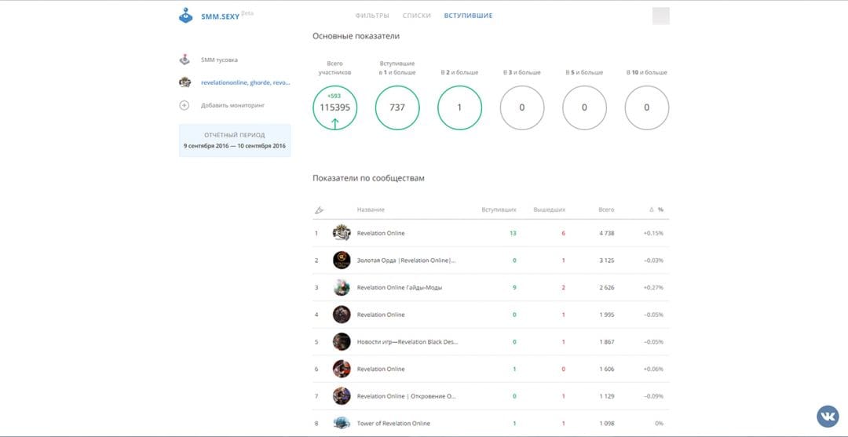Click the plus icon to add monitoring
The image size is (848, 437).
click(x=185, y=105)
